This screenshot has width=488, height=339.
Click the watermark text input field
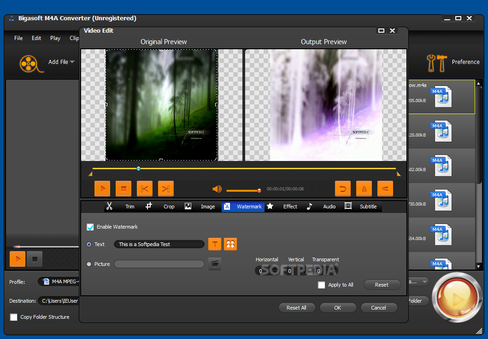[159, 244]
